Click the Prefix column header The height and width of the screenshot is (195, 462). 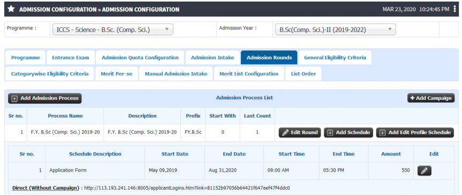click(193, 116)
